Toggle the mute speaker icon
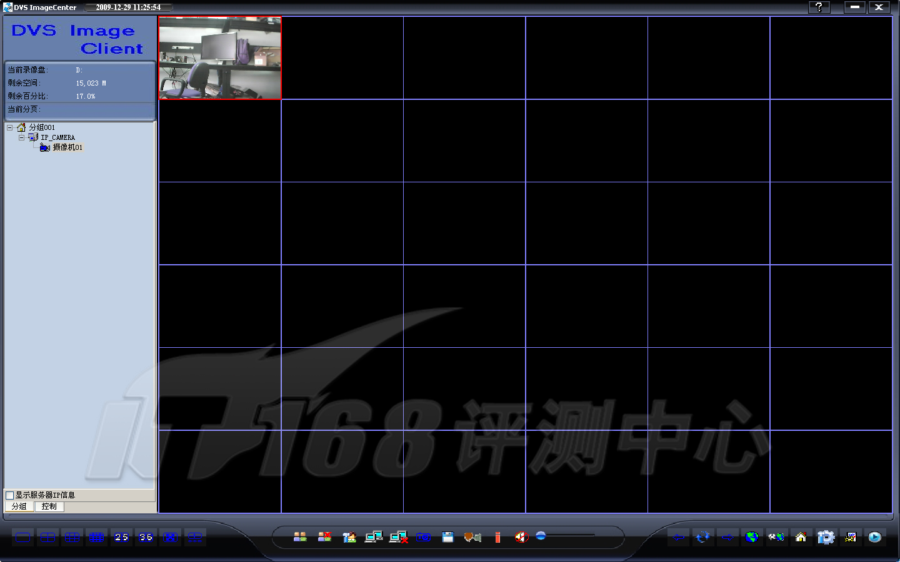This screenshot has width=900, height=562. [521, 537]
